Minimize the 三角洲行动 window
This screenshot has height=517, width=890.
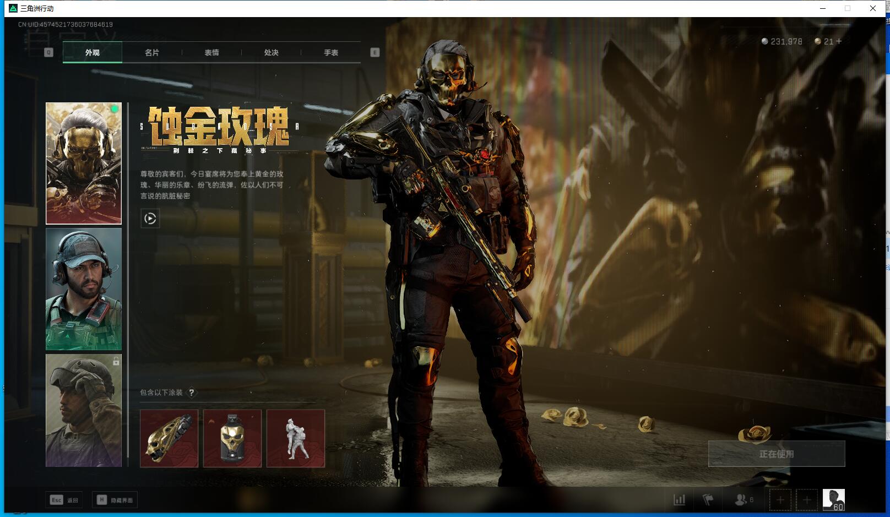823,8
